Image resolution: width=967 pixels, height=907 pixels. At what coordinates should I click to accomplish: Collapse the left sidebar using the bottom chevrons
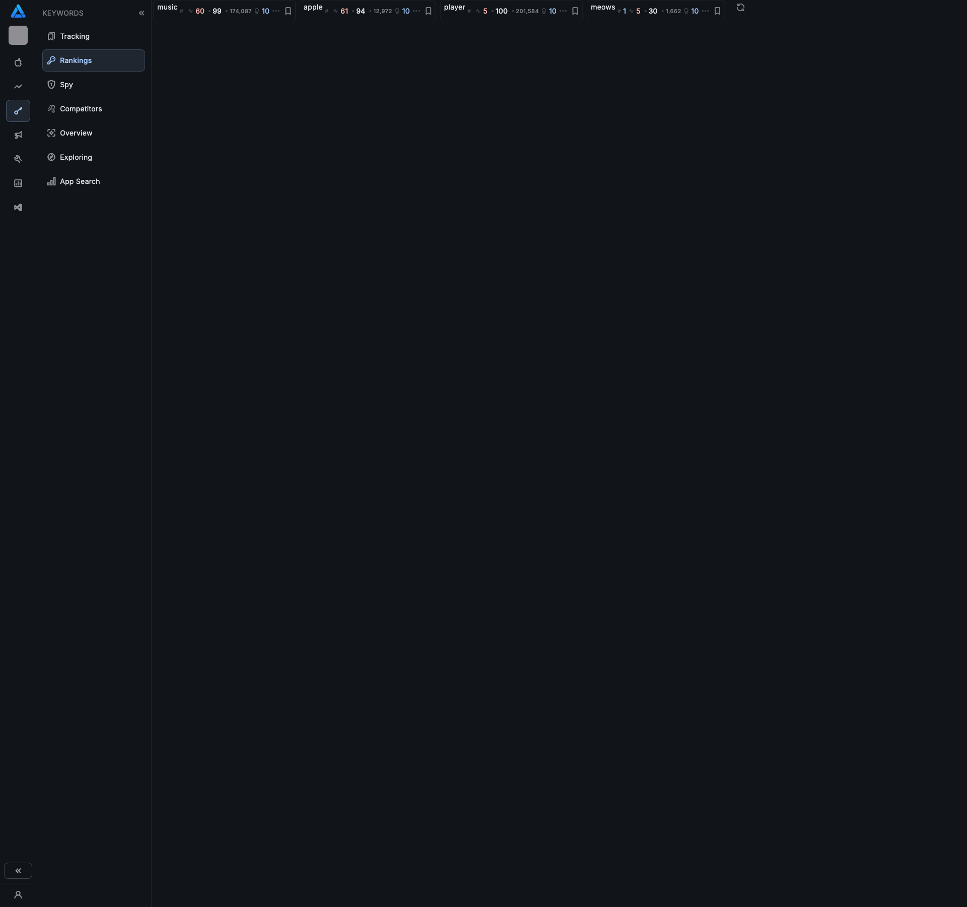click(18, 870)
